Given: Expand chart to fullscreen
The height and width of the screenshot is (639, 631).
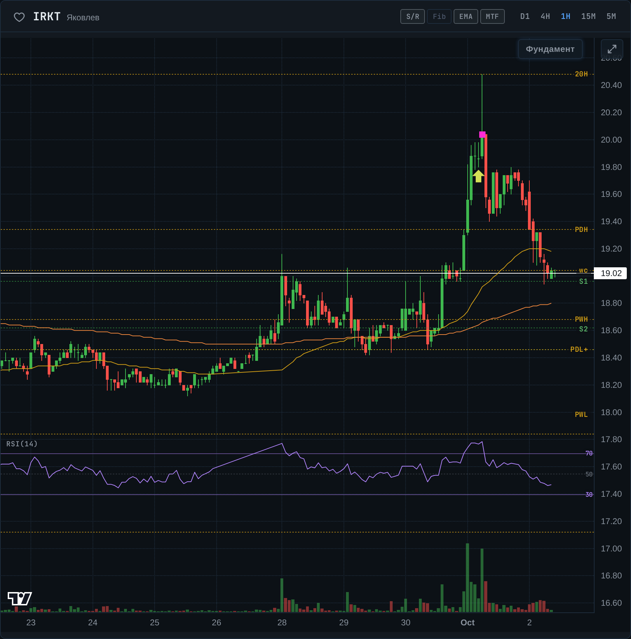Looking at the screenshot, I should [x=612, y=49].
